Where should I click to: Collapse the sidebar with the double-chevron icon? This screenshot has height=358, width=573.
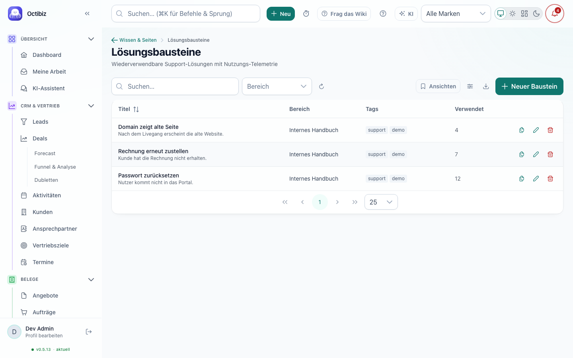87,14
